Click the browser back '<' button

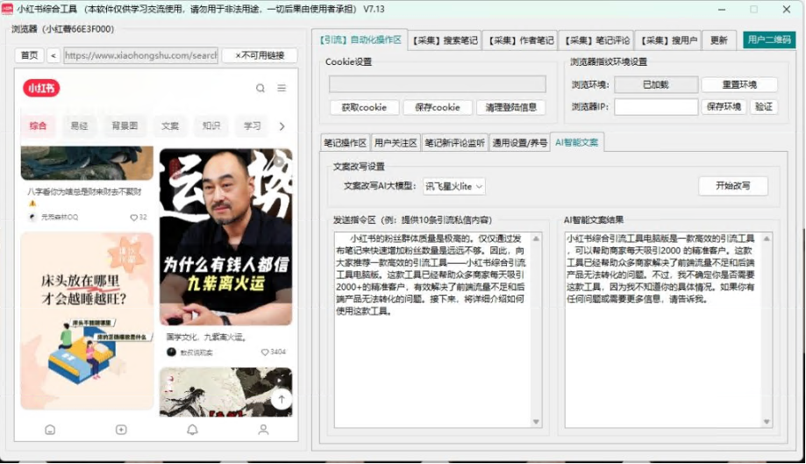[53, 55]
